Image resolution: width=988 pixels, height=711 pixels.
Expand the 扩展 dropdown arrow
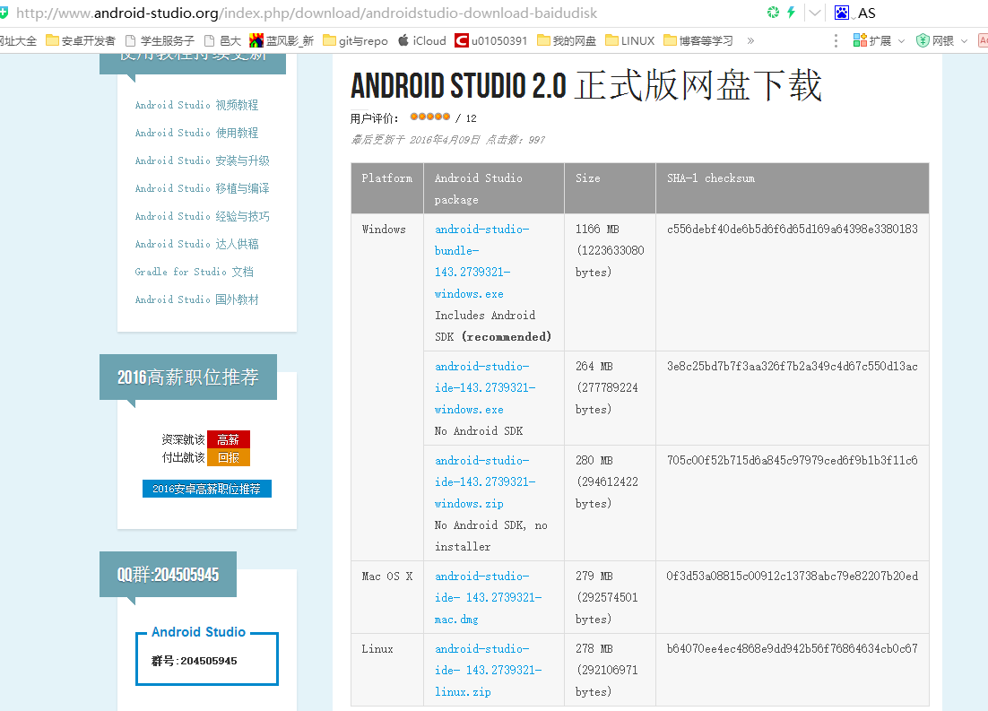coord(901,41)
